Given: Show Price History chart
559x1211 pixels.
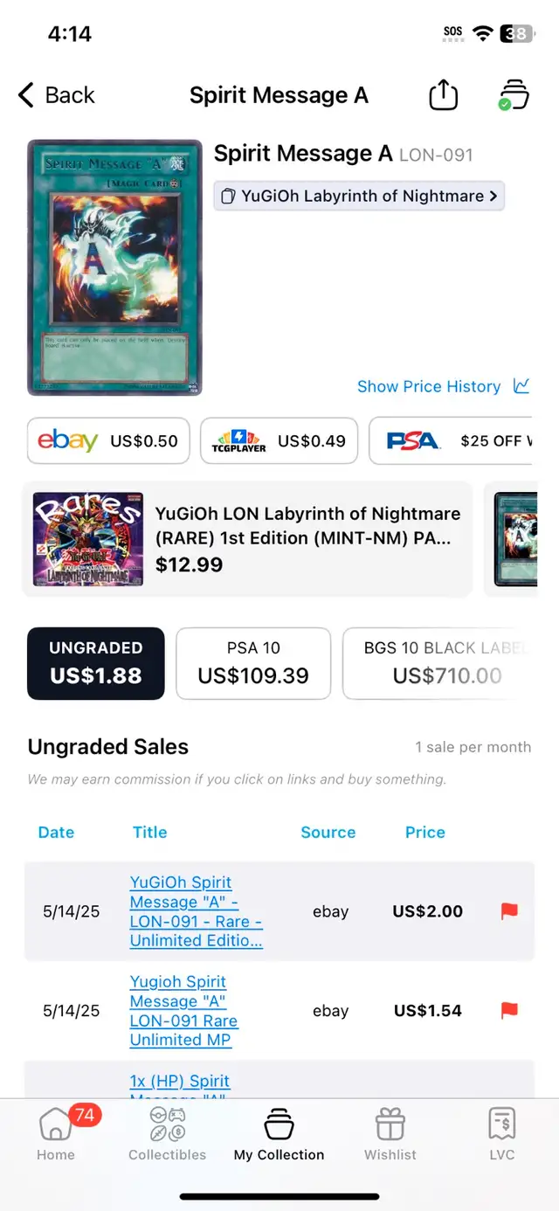Looking at the screenshot, I should (x=444, y=386).
